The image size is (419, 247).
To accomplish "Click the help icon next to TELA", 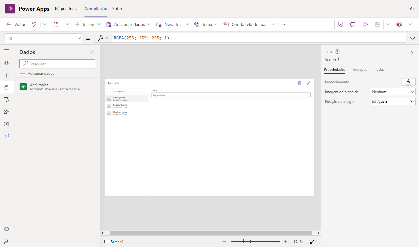I will point(337,52).
